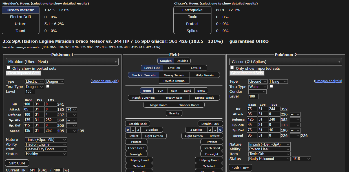Select Miraidon's U-turn move
The image size is (349, 172).
(21, 24)
